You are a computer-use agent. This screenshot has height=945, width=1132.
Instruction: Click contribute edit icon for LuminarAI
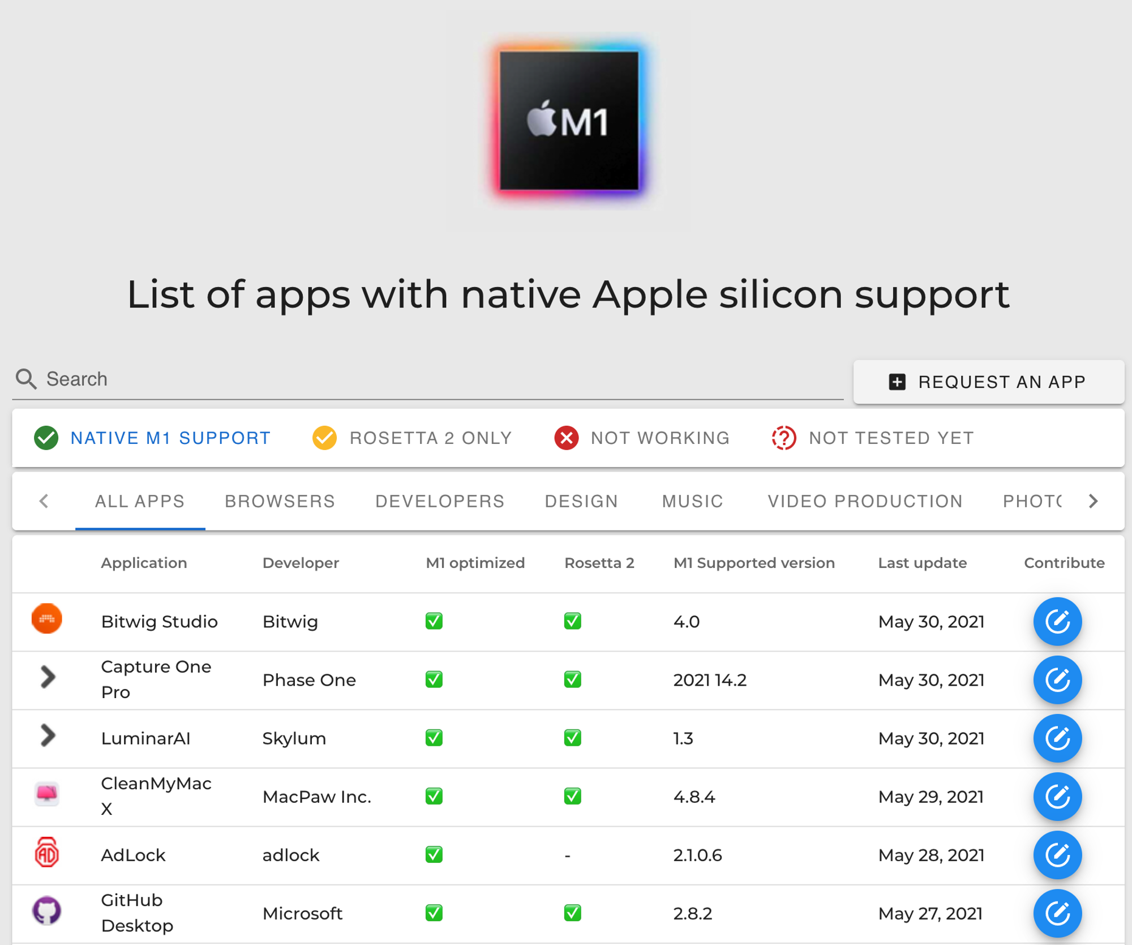coord(1057,738)
